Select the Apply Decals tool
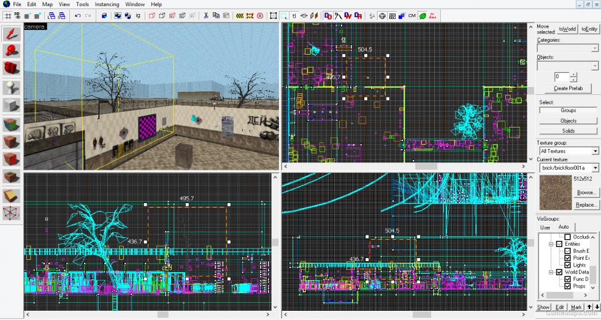This screenshot has height=320, width=601. pyautogui.click(x=12, y=158)
